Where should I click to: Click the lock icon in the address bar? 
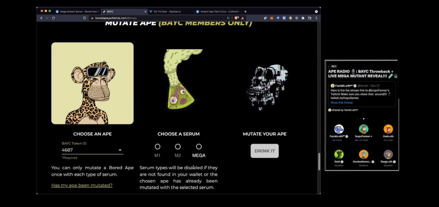pyautogui.click(x=92, y=18)
